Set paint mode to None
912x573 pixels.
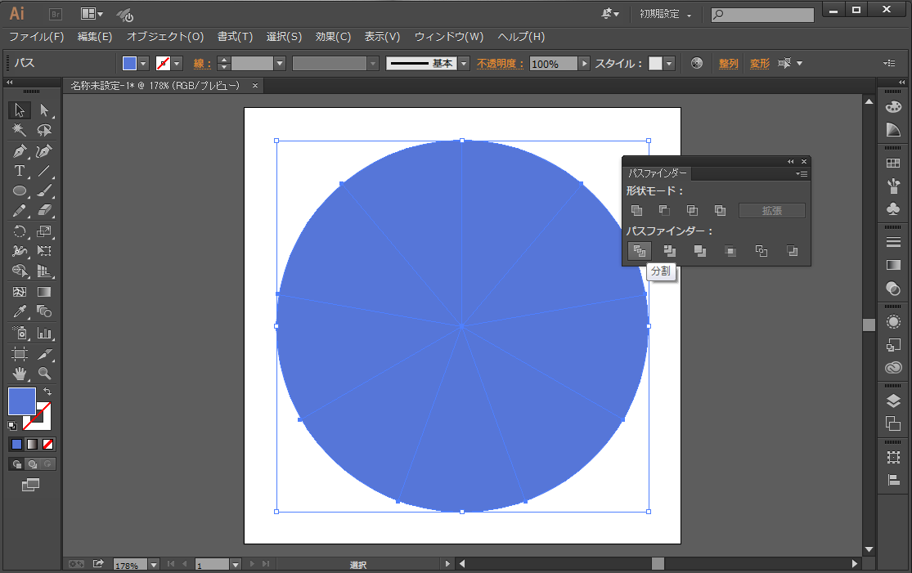(x=48, y=445)
